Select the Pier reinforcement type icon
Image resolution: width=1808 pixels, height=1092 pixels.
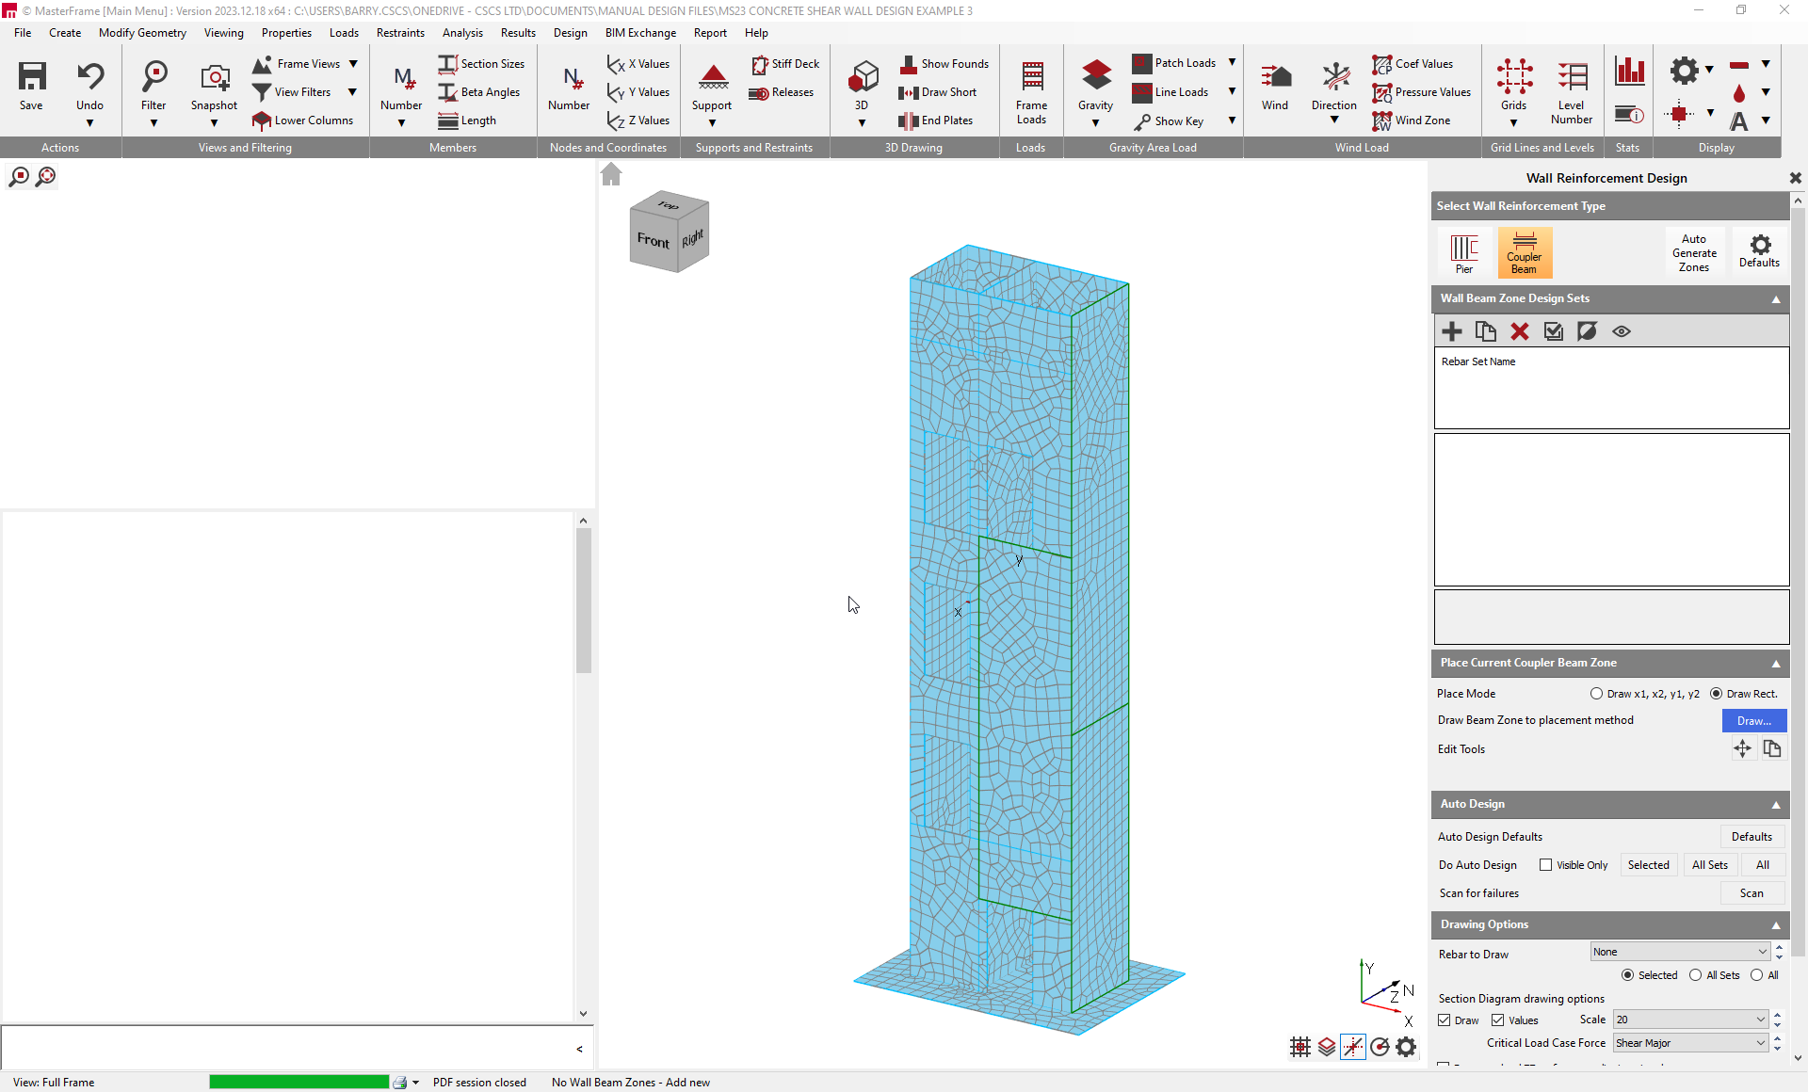point(1463,252)
